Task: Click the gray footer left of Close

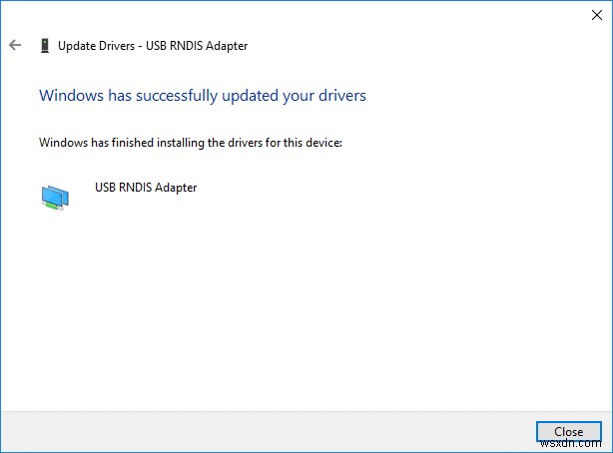Action: click(270, 431)
